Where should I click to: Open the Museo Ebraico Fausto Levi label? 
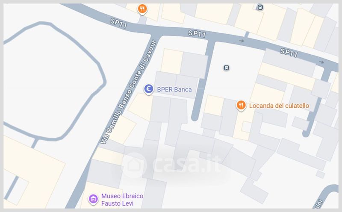tap(122, 200)
